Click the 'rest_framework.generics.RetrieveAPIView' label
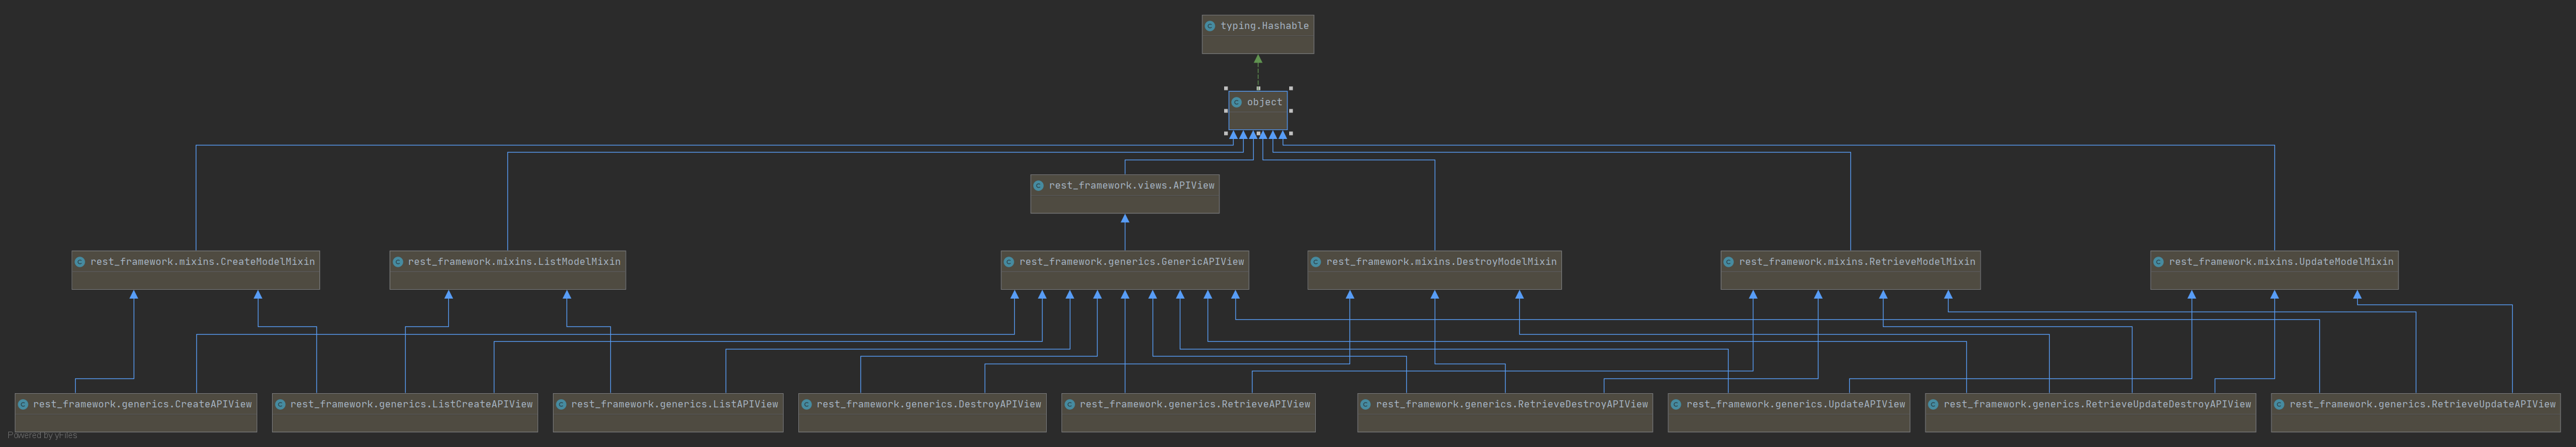2576x447 pixels. [x=1195, y=405]
